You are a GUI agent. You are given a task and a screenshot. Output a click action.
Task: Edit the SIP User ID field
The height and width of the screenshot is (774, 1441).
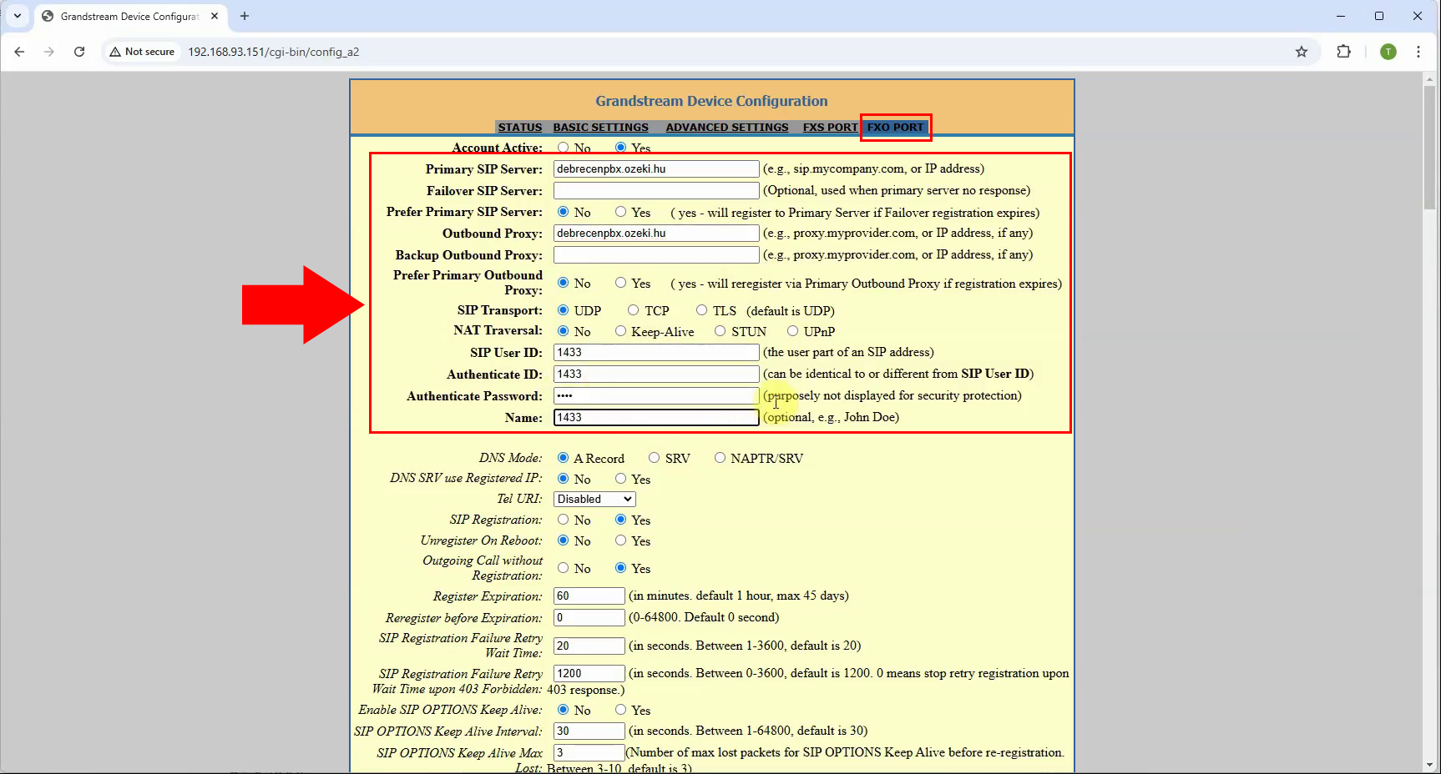[x=656, y=353]
